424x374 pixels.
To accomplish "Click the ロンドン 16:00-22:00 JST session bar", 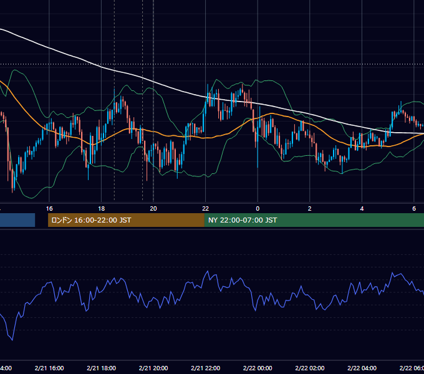I will [x=126, y=220].
